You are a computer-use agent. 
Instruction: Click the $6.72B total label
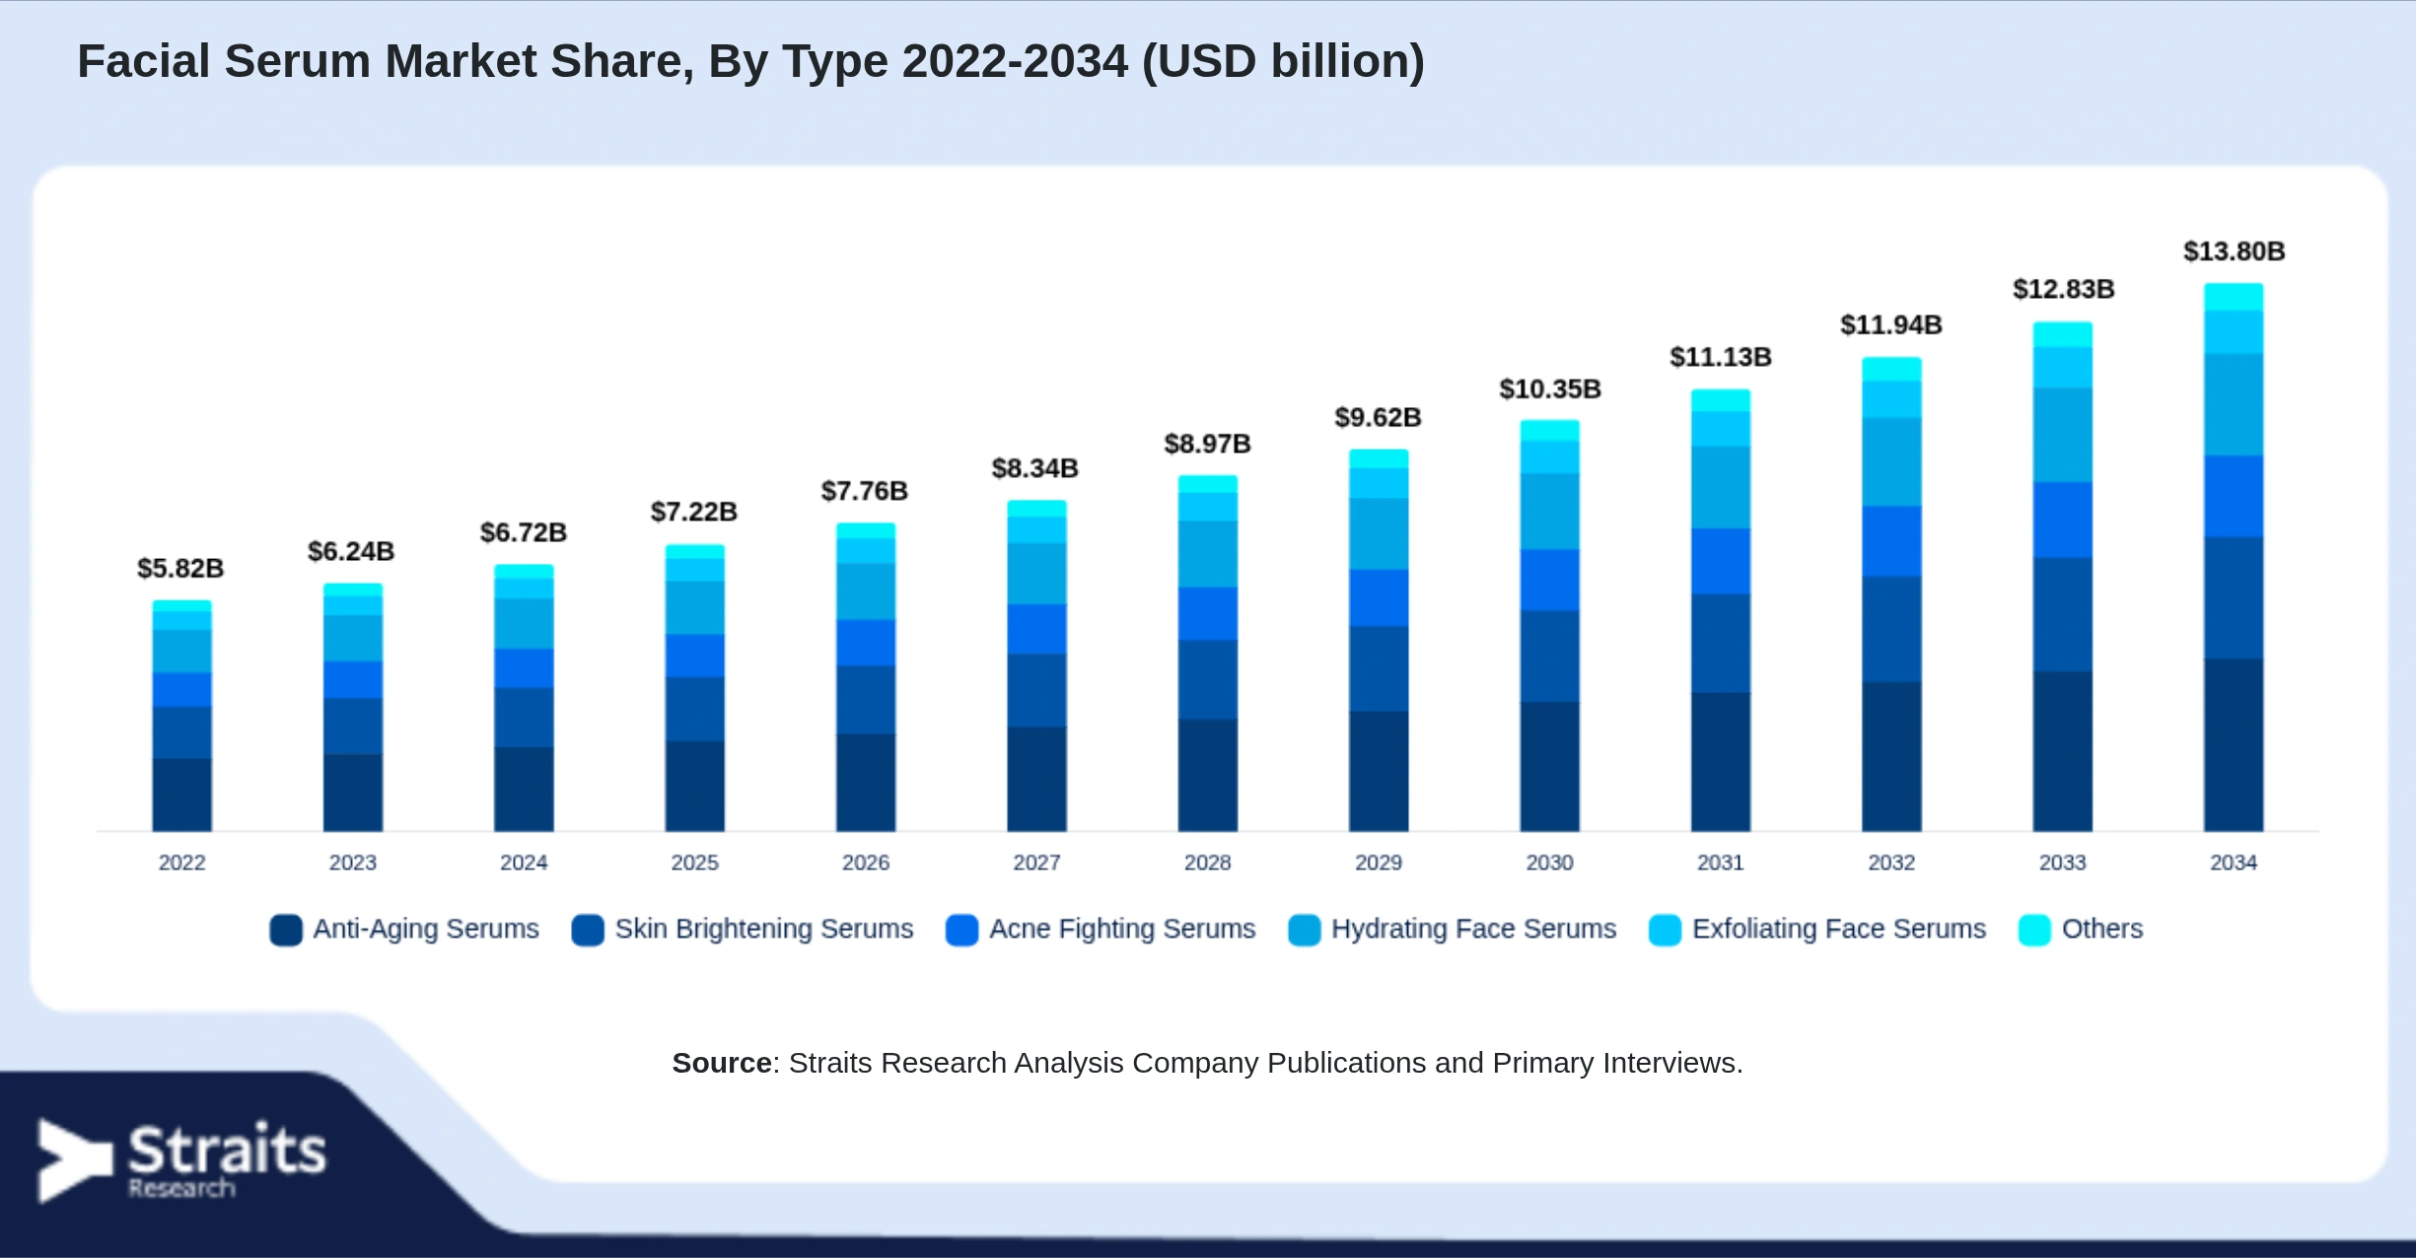(x=524, y=532)
